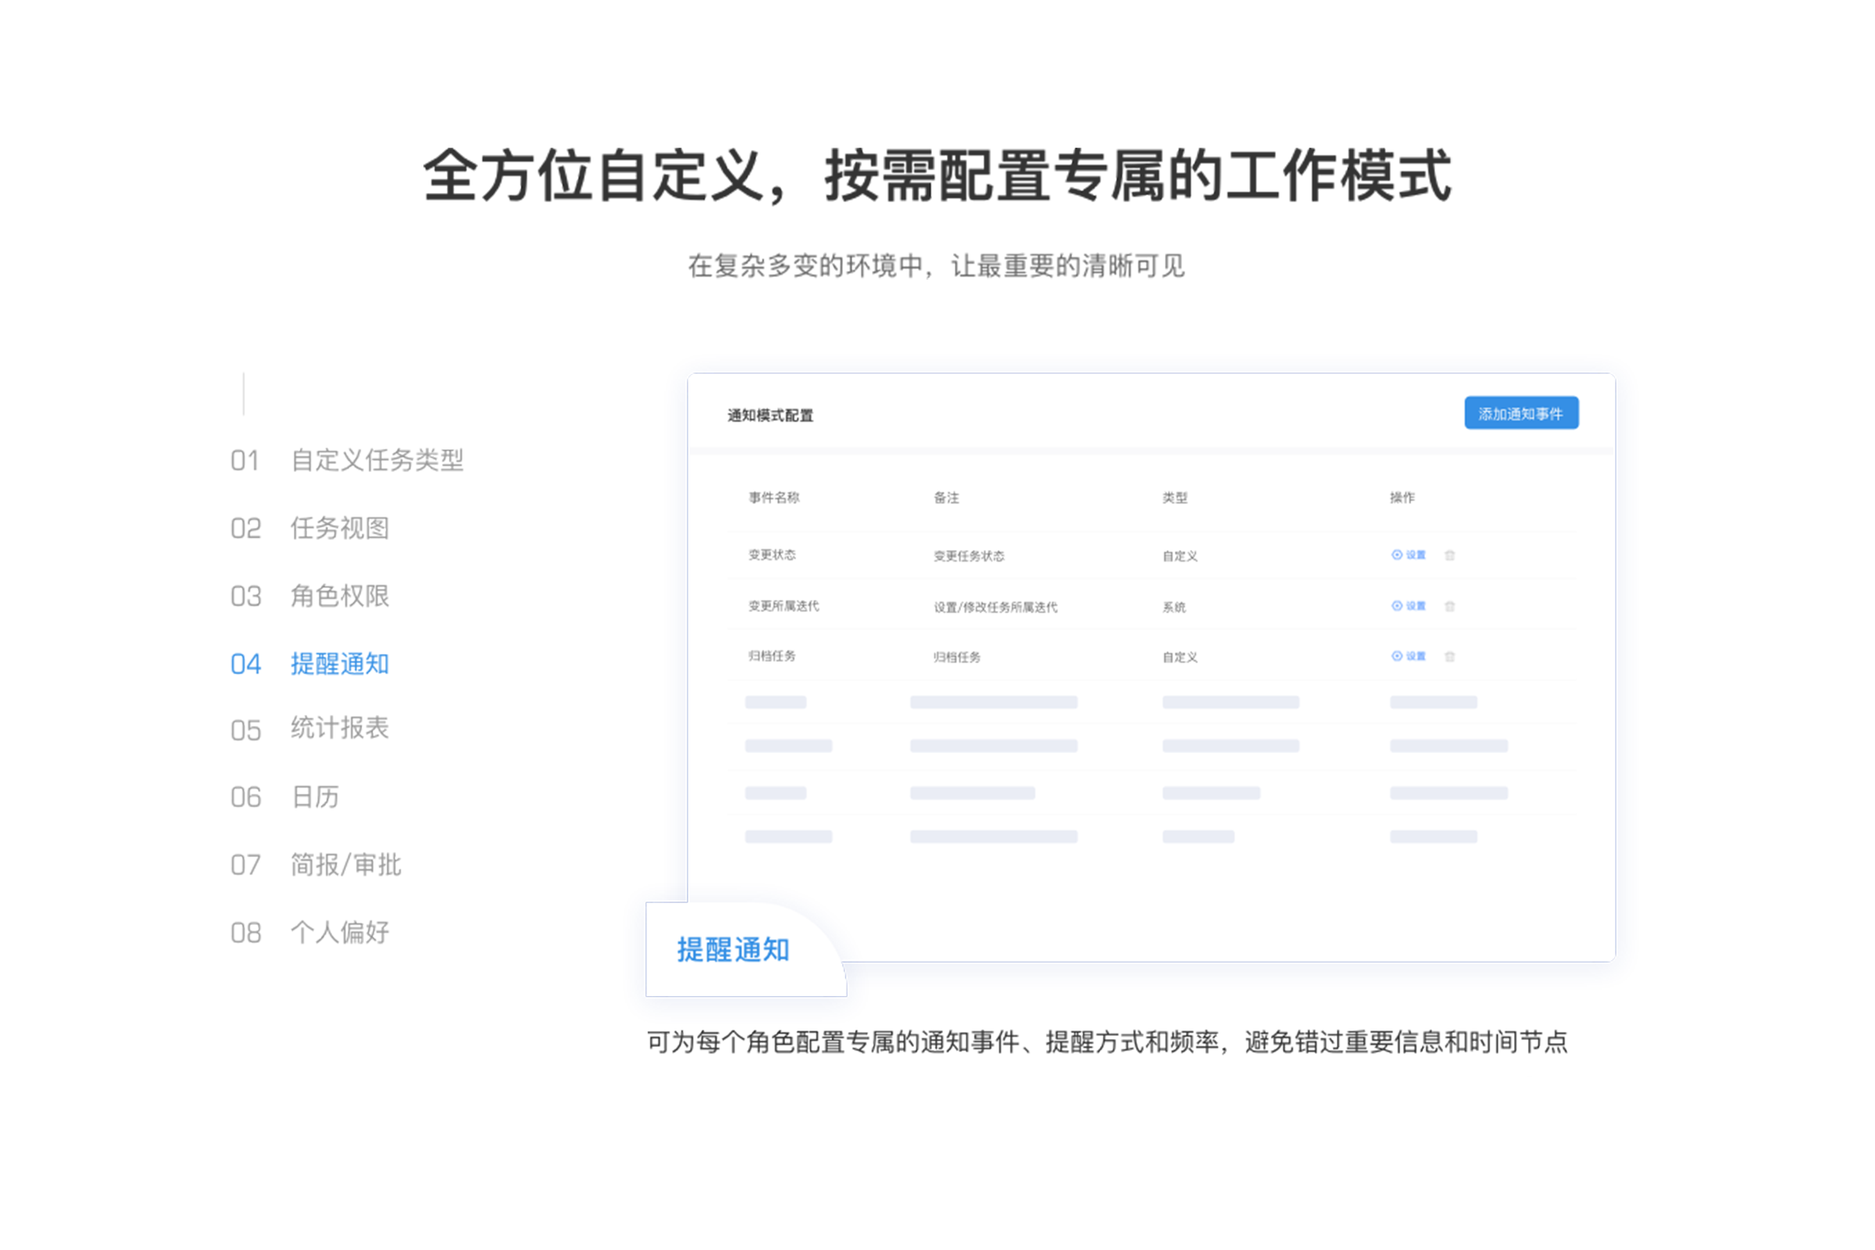Select the 归档任务 event name cell
The image size is (1875, 1250).
[772, 656]
